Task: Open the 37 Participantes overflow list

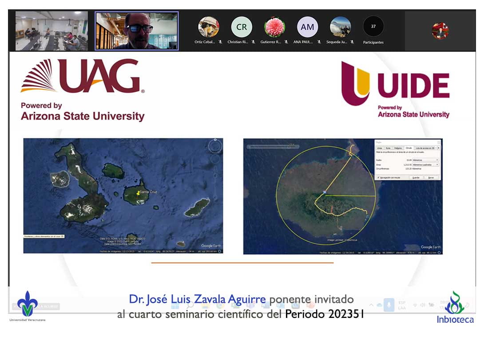Action: [373, 27]
